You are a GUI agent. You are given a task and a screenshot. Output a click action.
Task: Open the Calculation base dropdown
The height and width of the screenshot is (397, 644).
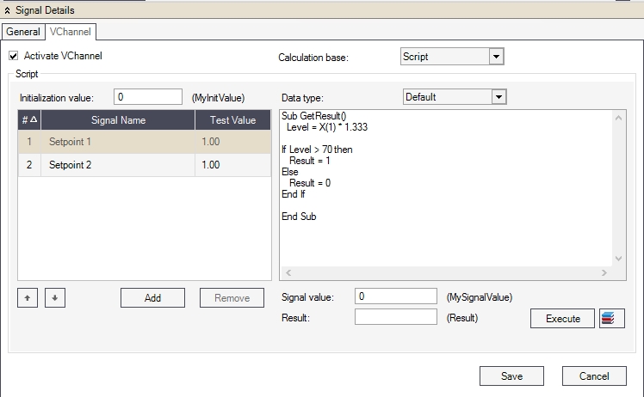click(x=495, y=57)
